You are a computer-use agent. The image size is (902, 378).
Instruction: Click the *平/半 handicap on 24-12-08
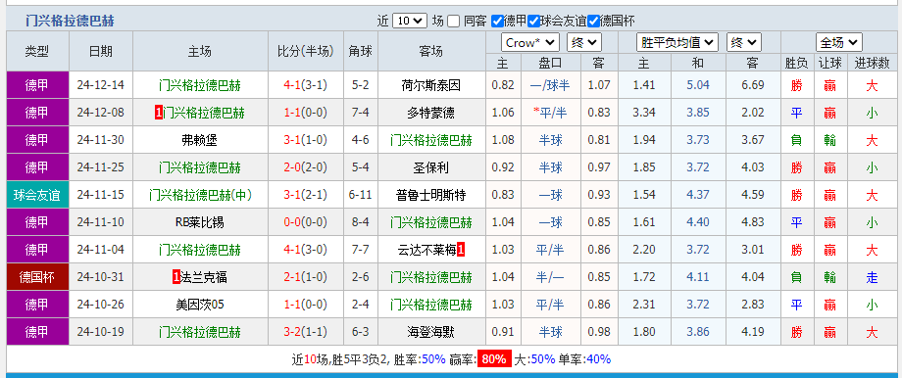[550, 113]
